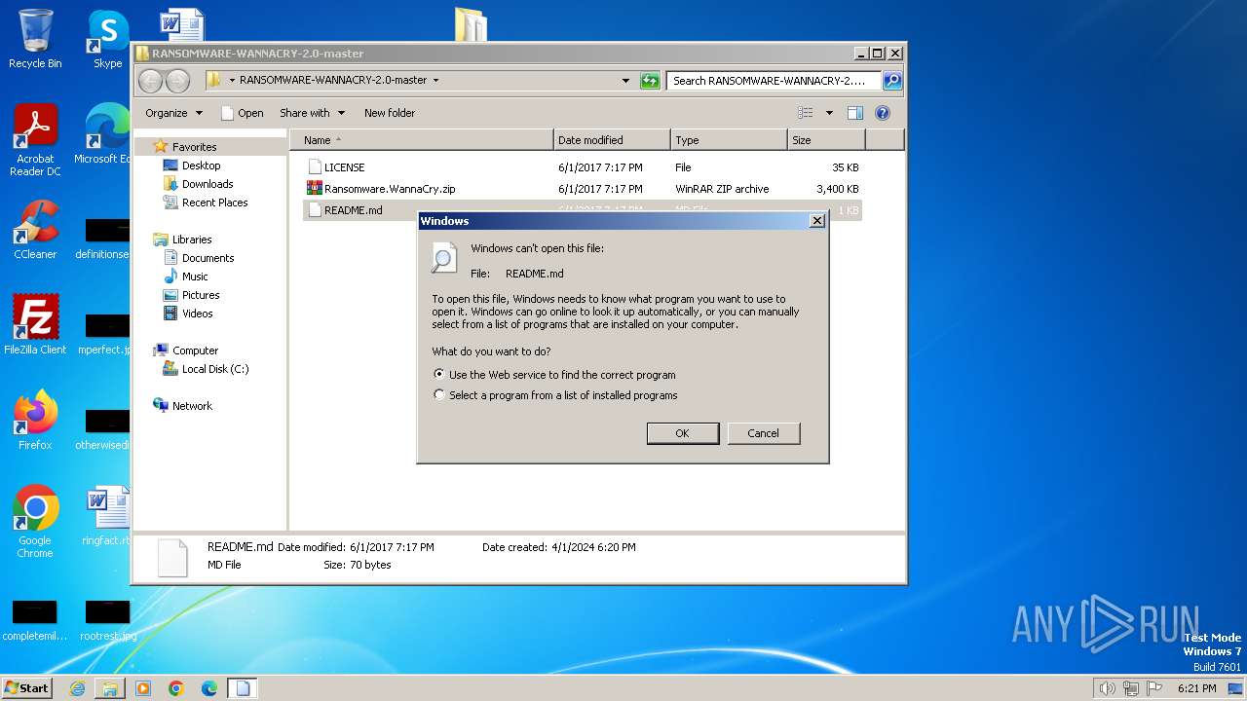Image resolution: width=1247 pixels, height=701 pixels.
Task: Go forward in Explorer navigation
Action: [x=177, y=81]
